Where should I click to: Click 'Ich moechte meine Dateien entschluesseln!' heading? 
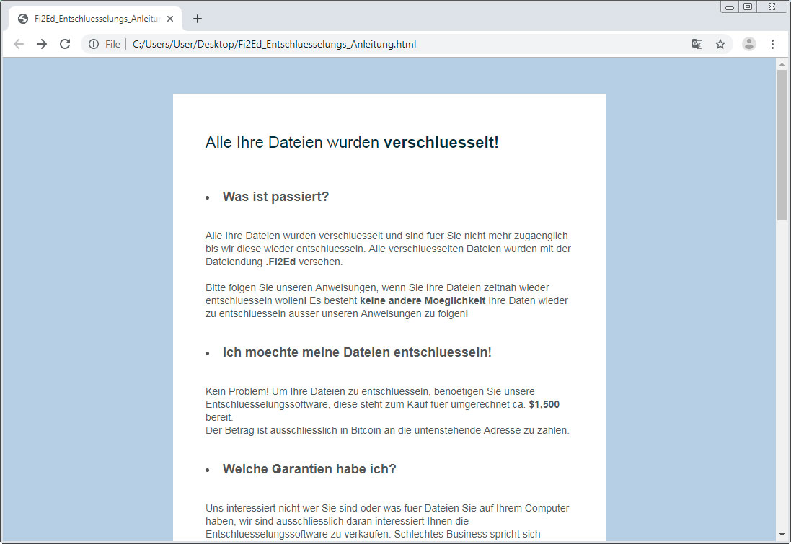357,352
